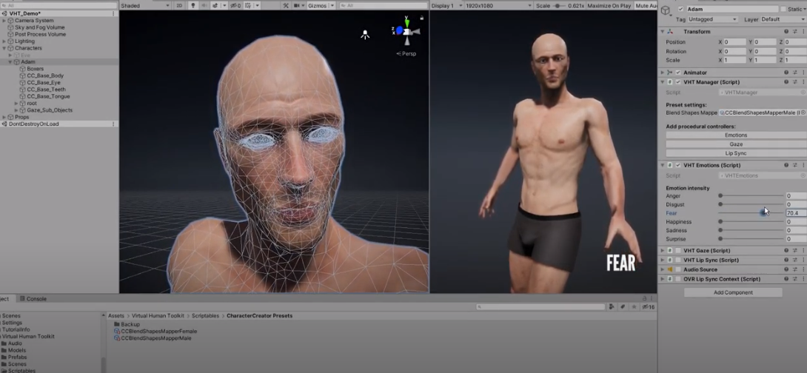807x373 pixels.
Task: Open the Tag dropdown set to Untagged
Action: click(713, 19)
